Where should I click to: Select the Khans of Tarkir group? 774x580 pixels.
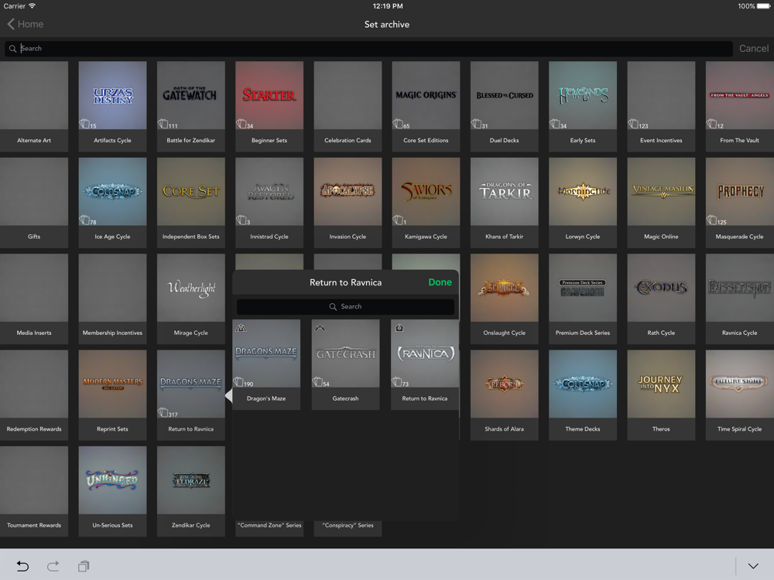pos(505,203)
